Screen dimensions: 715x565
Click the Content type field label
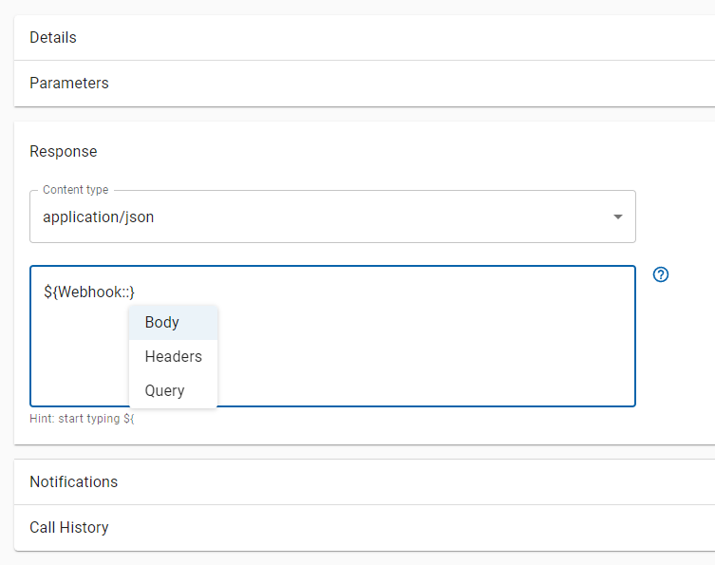(x=75, y=191)
